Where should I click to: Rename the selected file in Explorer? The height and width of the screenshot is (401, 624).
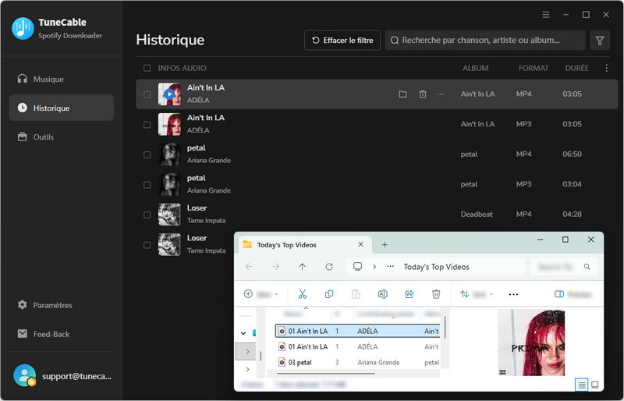[382, 294]
